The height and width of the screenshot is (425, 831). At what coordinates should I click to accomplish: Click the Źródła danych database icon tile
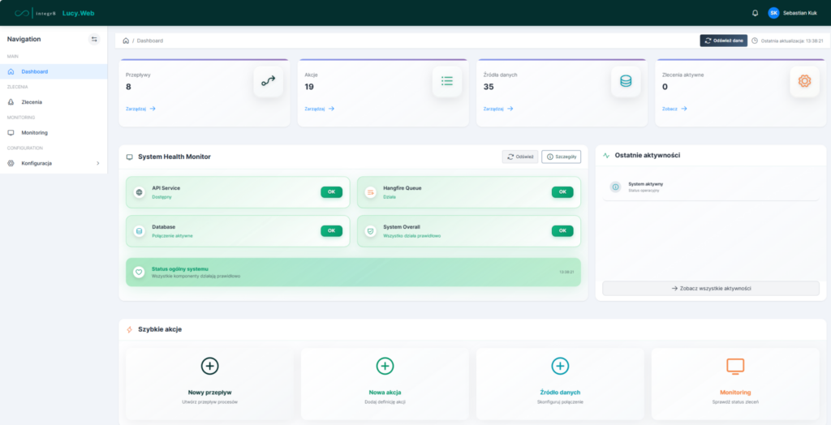pos(626,81)
